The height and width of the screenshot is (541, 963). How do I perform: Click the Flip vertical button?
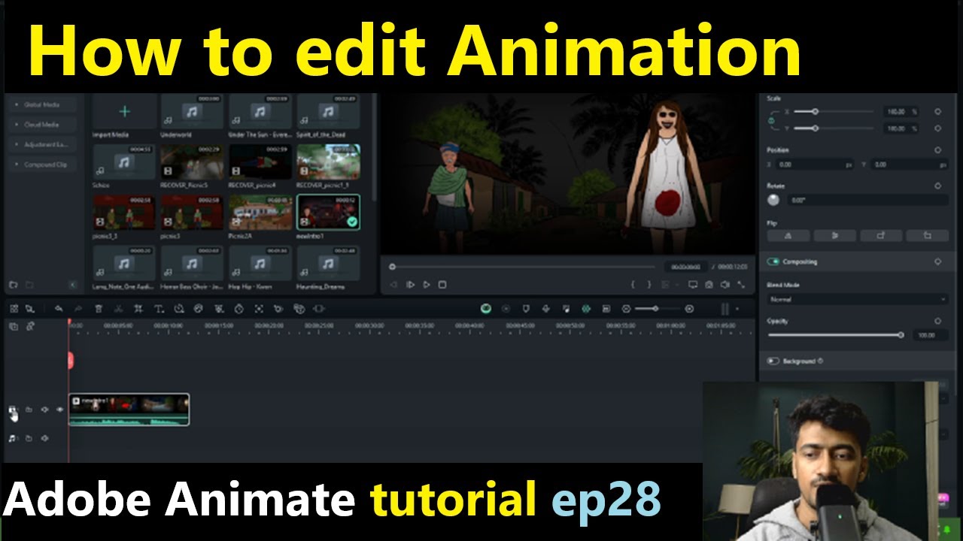[834, 236]
